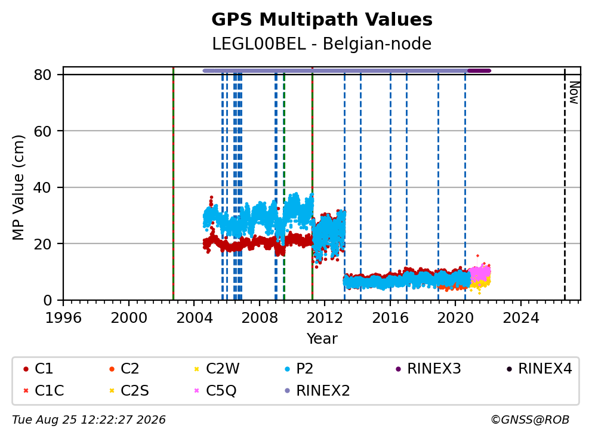This screenshot has width=592, height=438.
Task: Click the Year x-axis label
Action: click(322, 338)
